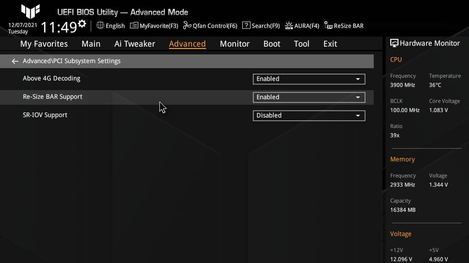The image size is (469, 263).
Task: Go to the Monitor tab
Action: pyautogui.click(x=234, y=44)
